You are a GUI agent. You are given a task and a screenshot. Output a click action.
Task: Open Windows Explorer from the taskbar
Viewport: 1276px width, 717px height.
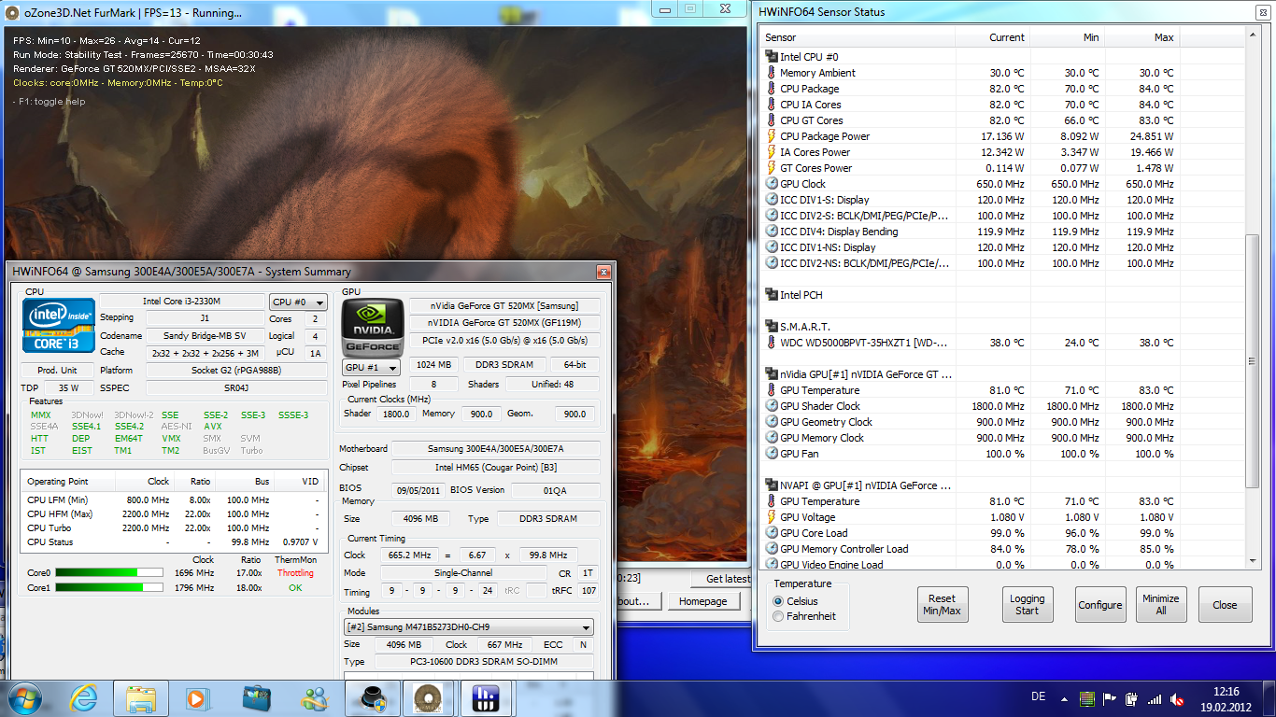(x=141, y=698)
